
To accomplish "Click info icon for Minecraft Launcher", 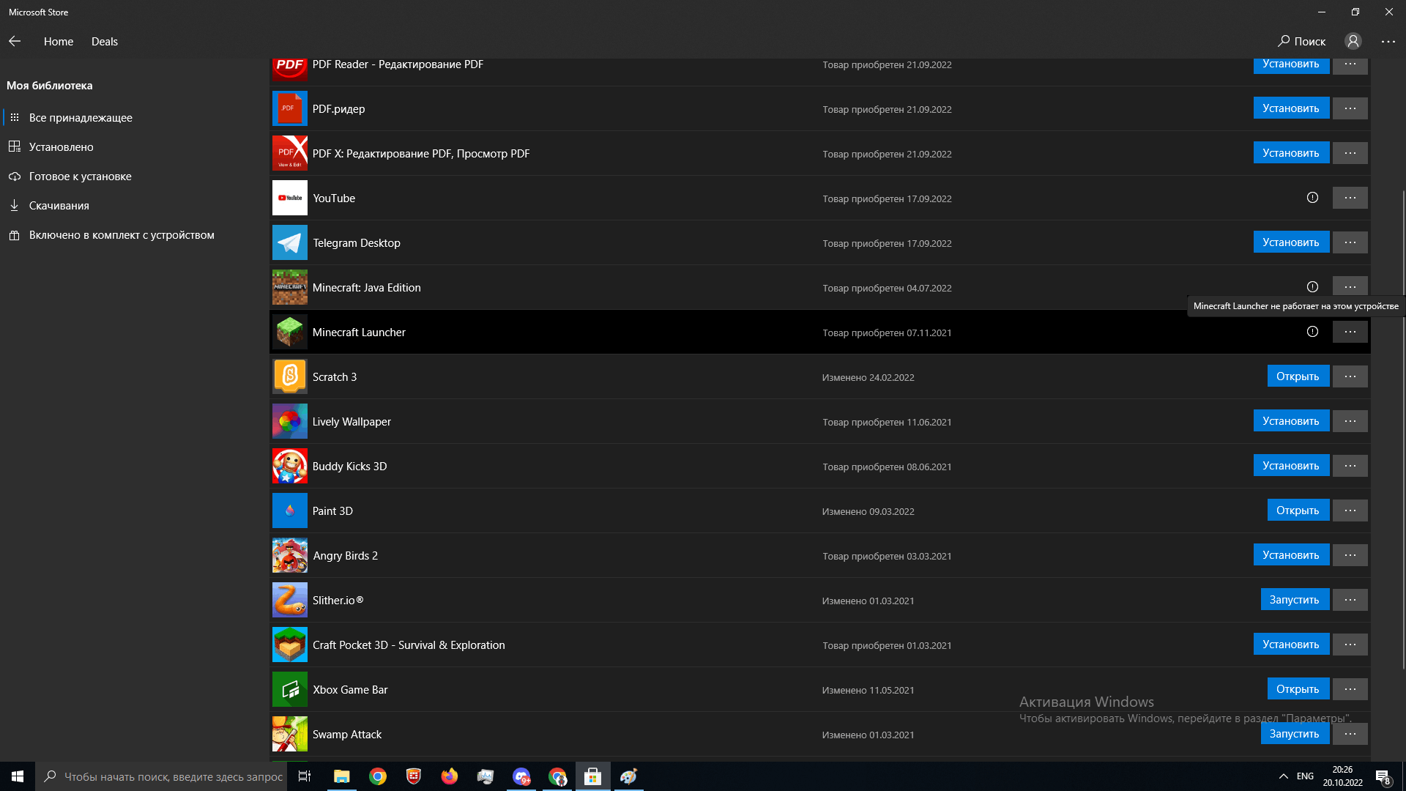I will click(x=1312, y=332).
